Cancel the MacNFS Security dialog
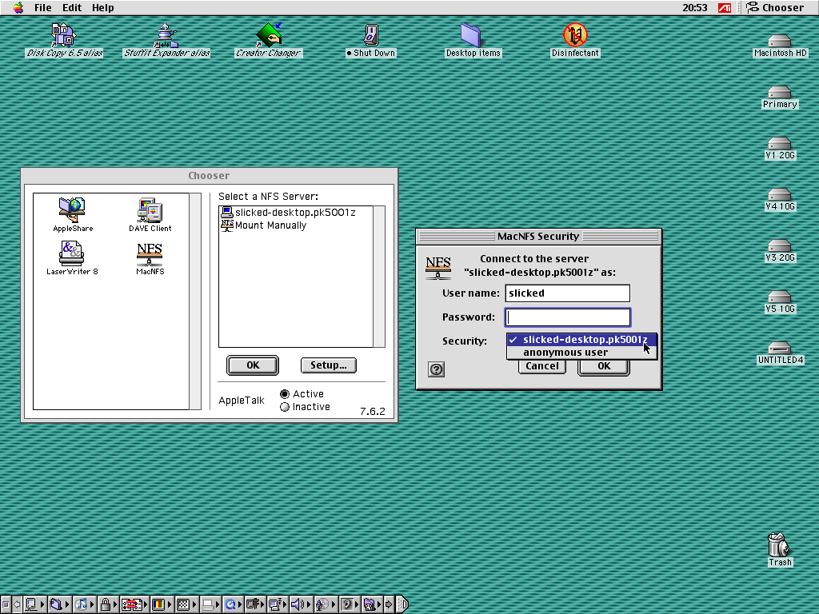The image size is (819, 614). tap(542, 366)
